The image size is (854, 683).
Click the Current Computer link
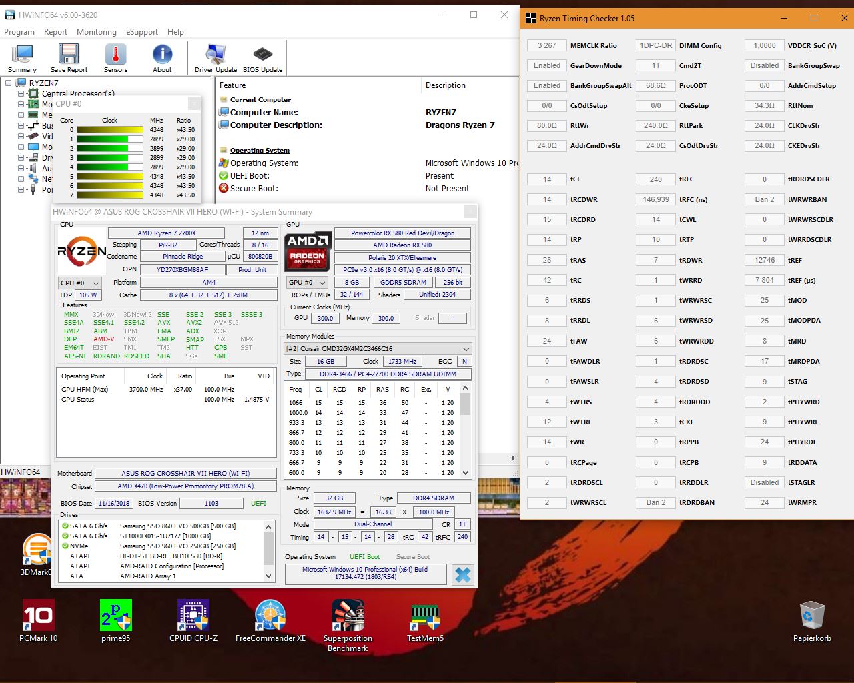click(x=259, y=99)
